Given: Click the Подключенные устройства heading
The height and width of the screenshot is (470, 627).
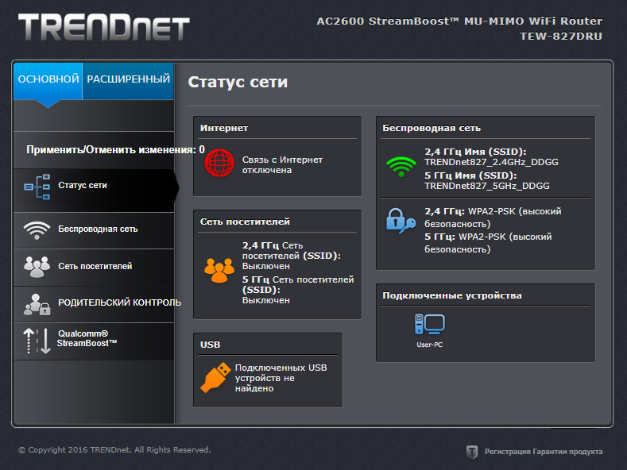Looking at the screenshot, I should click(x=452, y=295).
